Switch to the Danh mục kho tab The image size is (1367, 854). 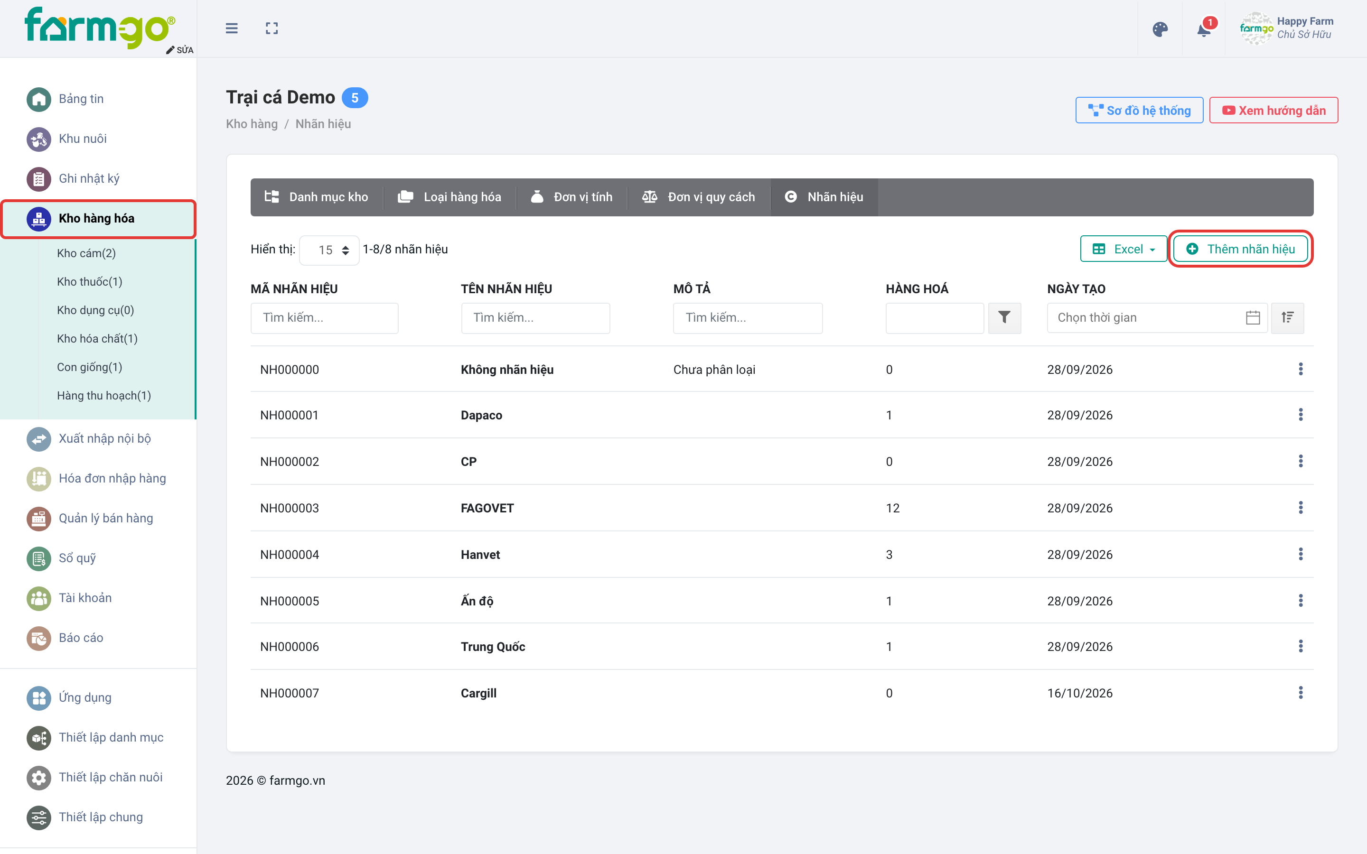316,197
